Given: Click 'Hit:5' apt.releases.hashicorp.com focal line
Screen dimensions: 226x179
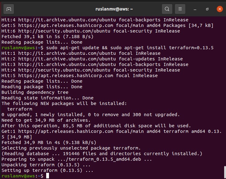Looking at the screenshot, I should pyautogui.click(x=80, y=76).
